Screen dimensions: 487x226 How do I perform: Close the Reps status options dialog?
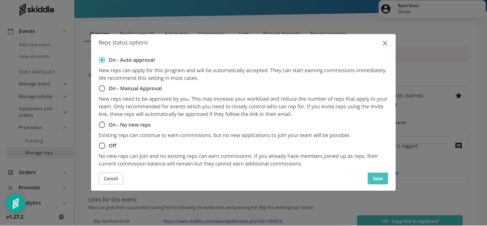point(385,43)
